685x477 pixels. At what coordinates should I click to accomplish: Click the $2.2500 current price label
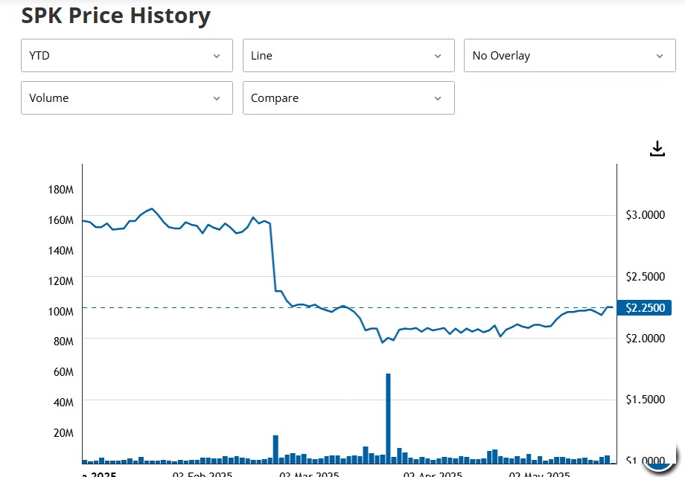click(x=645, y=308)
